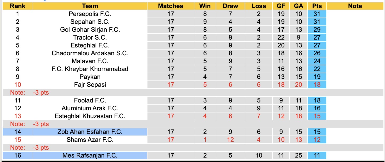
Task: Click the Matches column header
Action: 170,6
